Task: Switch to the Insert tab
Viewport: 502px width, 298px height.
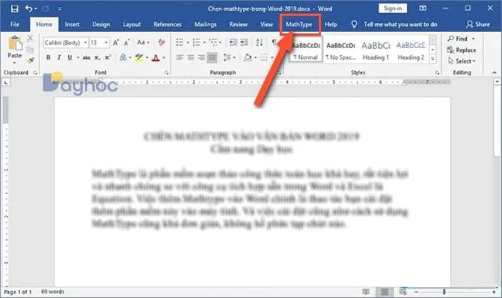Action: (72, 24)
